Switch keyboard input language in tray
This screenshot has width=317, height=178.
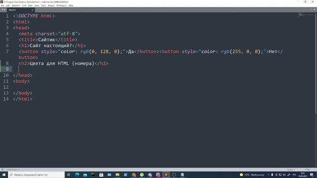point(294,175)
